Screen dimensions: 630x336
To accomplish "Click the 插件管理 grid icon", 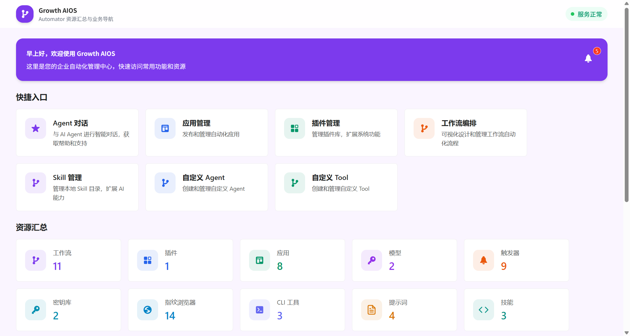I will coord(295,128).
